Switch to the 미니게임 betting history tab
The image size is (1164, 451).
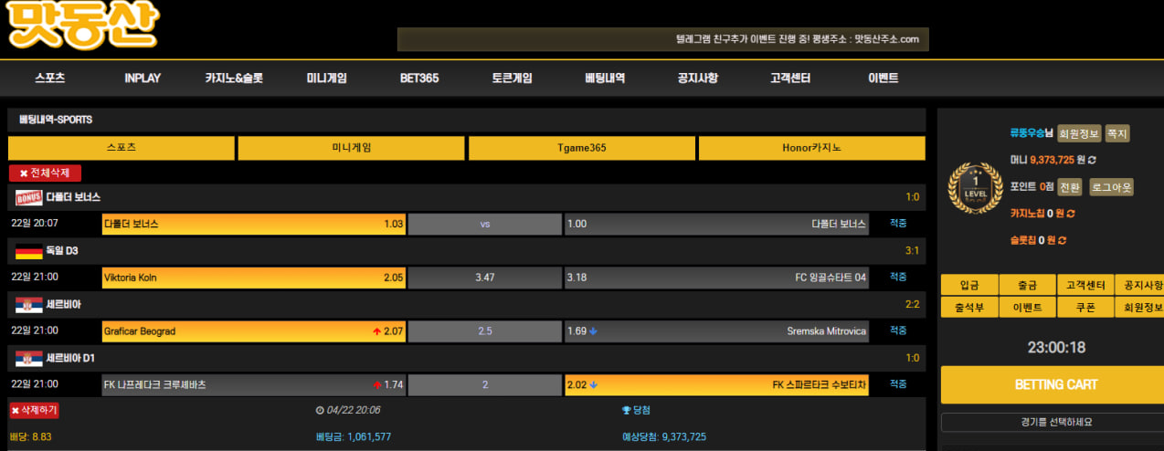(352, 148)
